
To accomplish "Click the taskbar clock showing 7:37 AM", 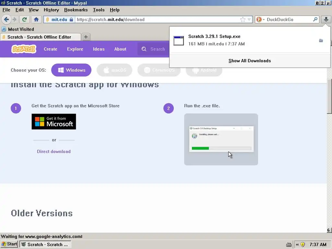I will pos(318,244).
